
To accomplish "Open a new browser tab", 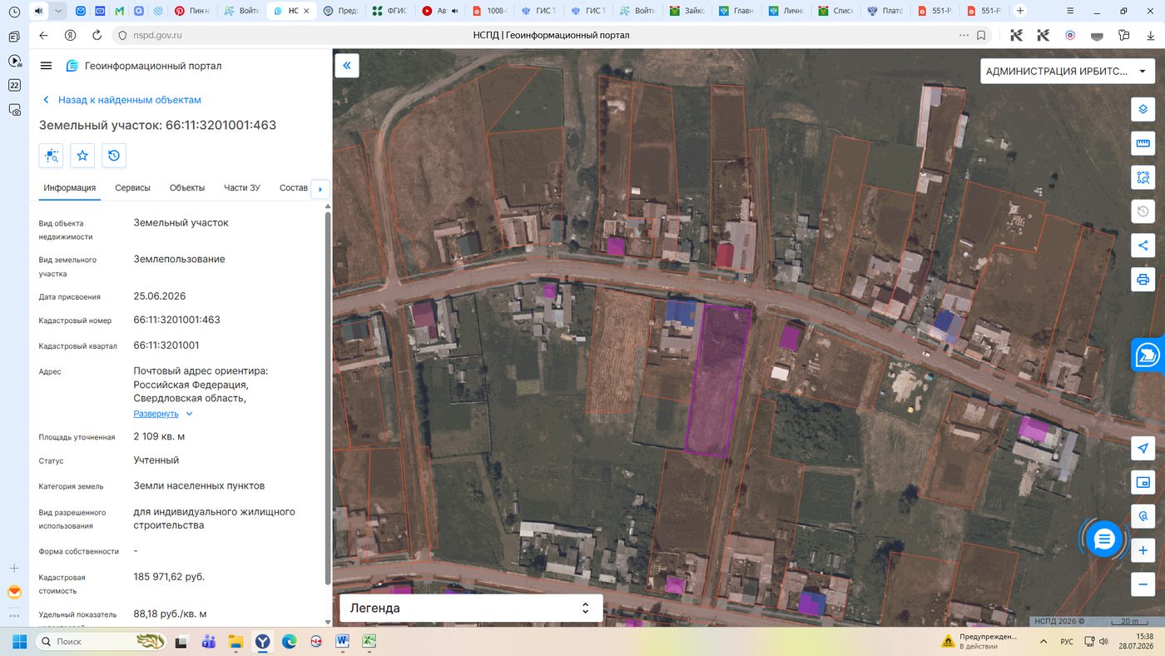I will [x=1019, y=11].
